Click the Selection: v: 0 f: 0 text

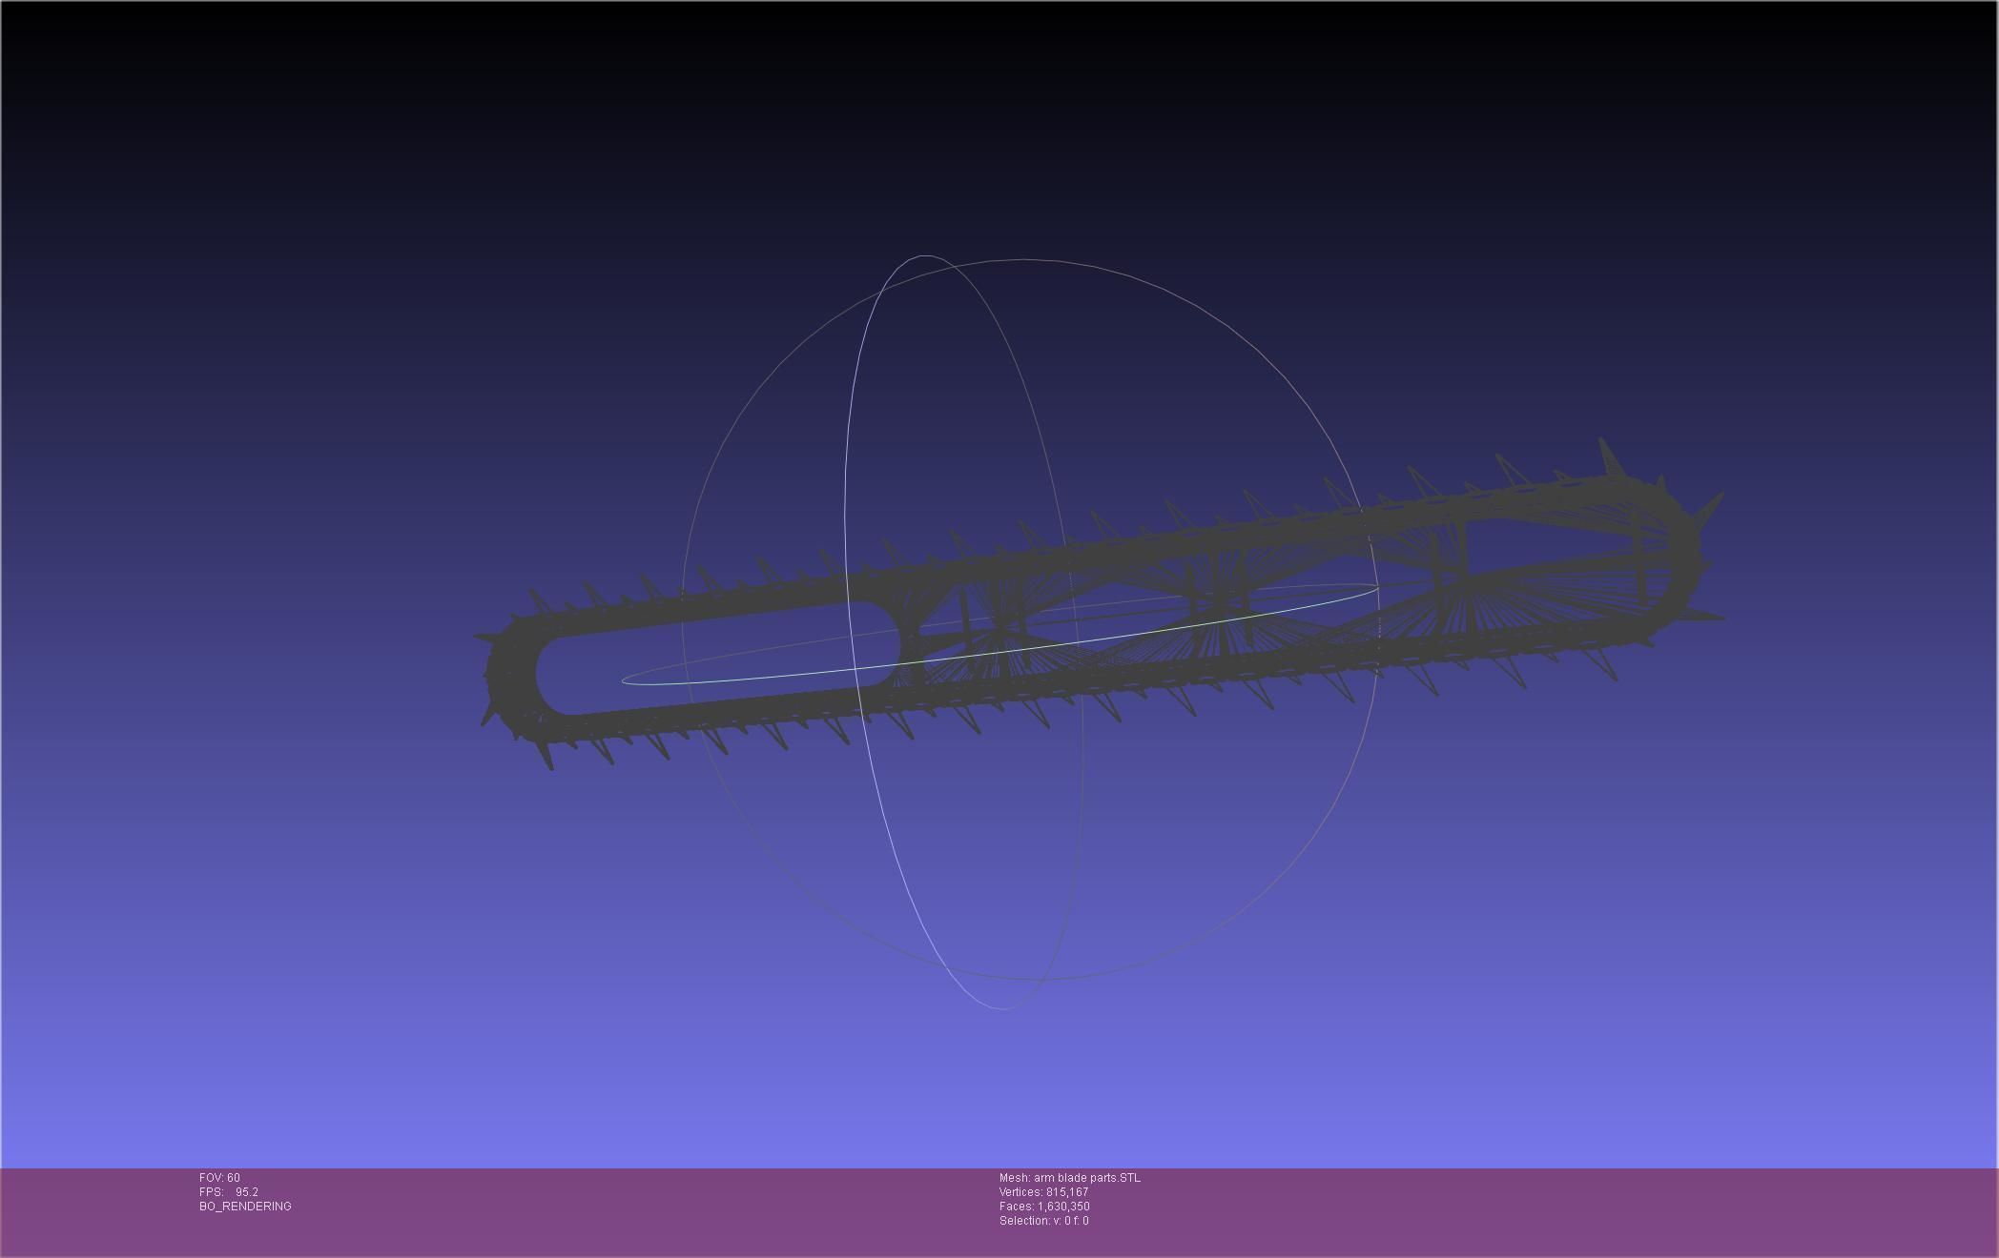(x=1043, y=1221)
